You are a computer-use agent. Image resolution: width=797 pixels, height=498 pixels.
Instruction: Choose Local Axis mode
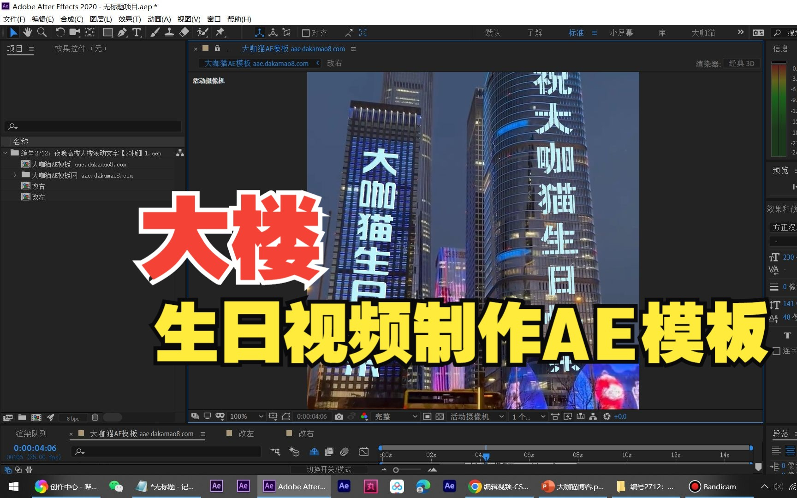(x=260, y=33)
